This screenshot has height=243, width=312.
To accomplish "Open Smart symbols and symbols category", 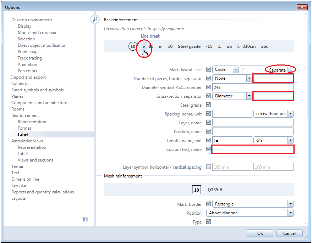I will [37, 90].
